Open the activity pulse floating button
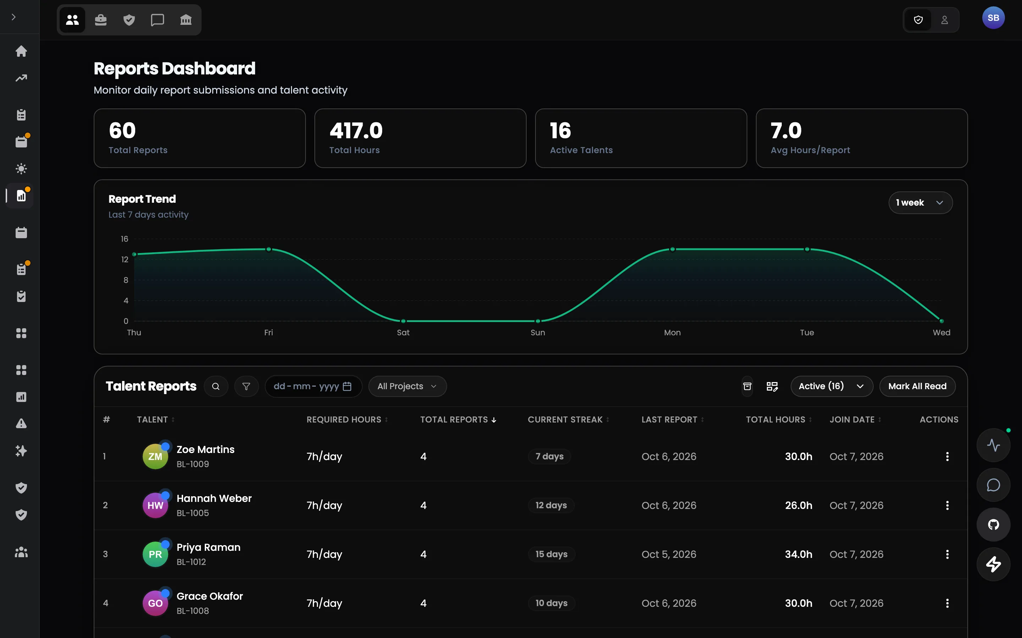 coord(993,445)
